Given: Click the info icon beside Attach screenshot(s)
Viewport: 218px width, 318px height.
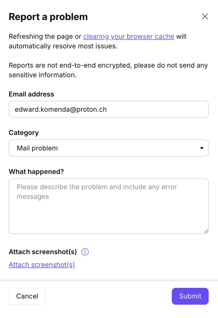Looking at the screenshot, I should point(85,252).
